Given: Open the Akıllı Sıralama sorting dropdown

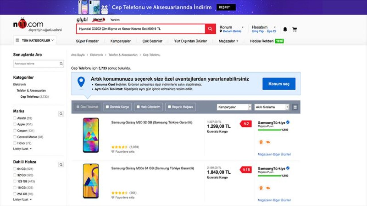Looking at the screenshot, I should pos(271,107).
